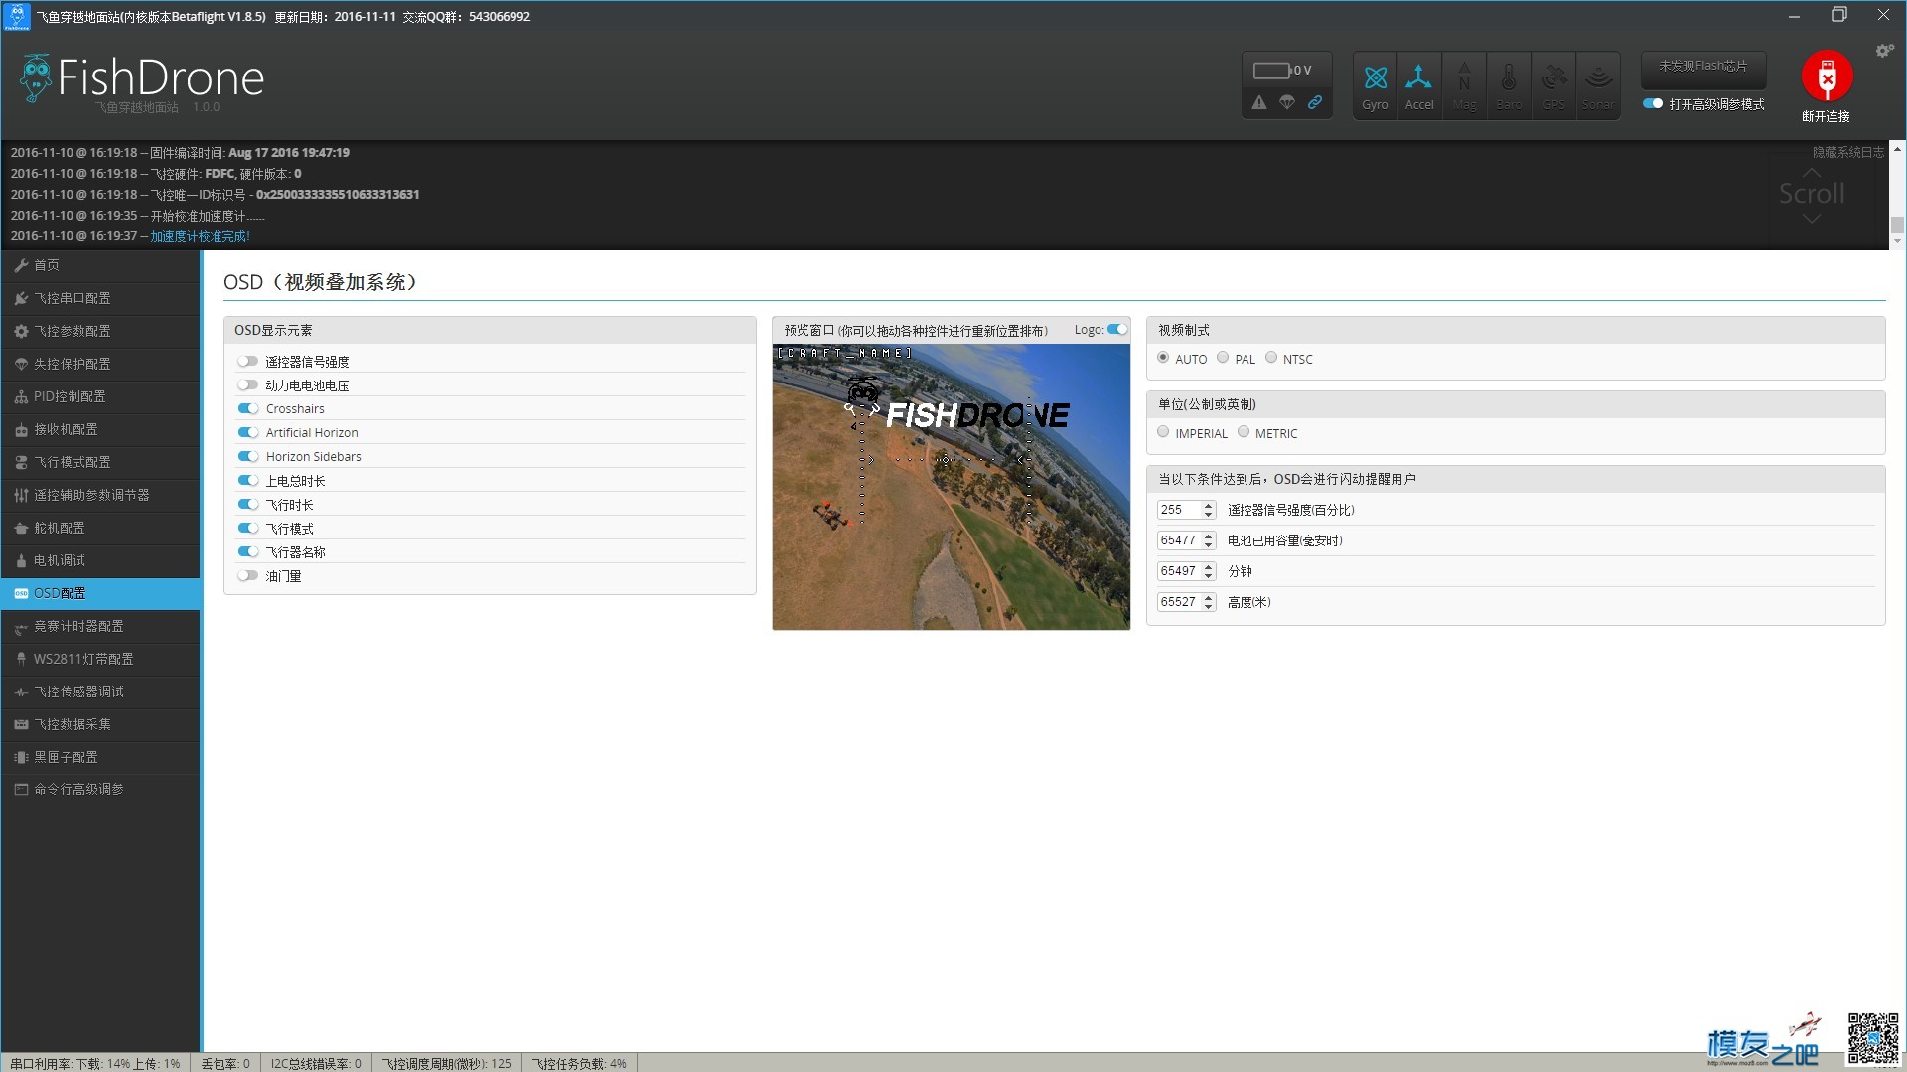
Task: Disable Horizon Sidebars OSD element
Action: (x=248, y=456)
